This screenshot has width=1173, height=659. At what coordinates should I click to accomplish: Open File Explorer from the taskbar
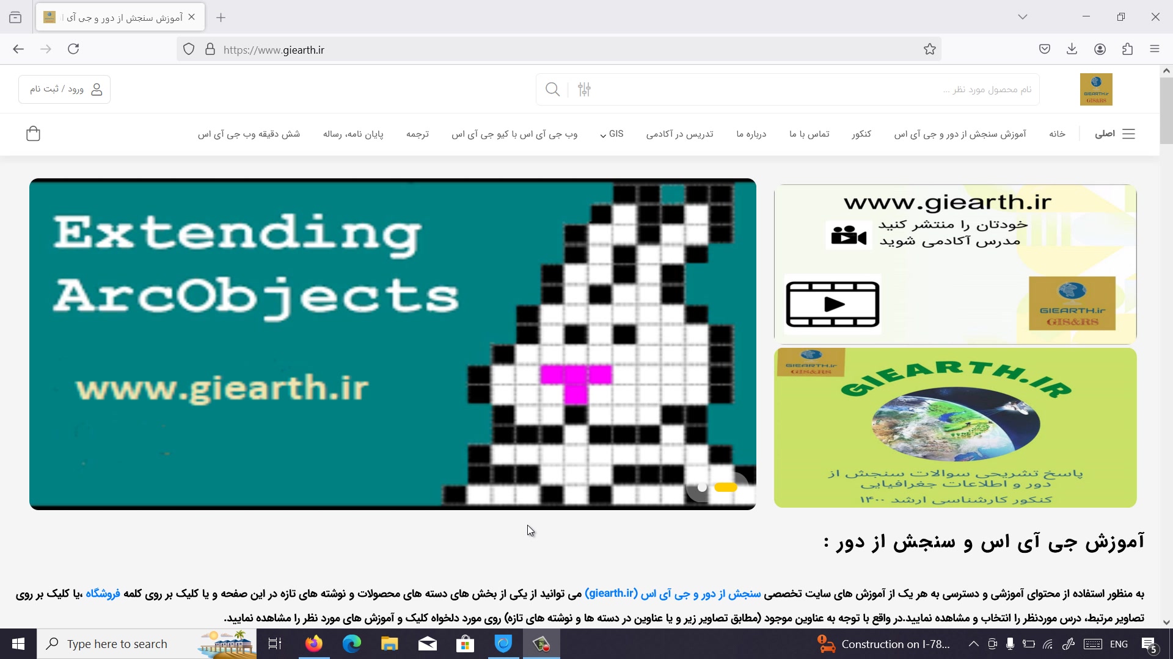tap(390, 644)
